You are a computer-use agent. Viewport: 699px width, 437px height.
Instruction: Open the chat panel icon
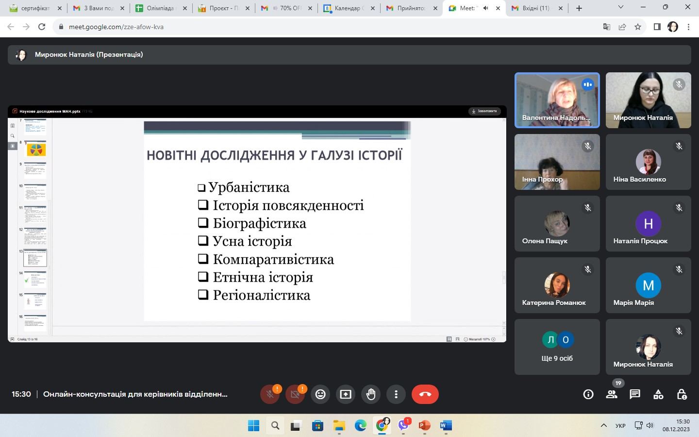click(x=635, y=394)
